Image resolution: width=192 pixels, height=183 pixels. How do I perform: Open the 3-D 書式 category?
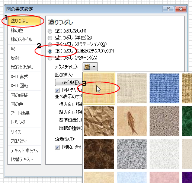[20, 77]
